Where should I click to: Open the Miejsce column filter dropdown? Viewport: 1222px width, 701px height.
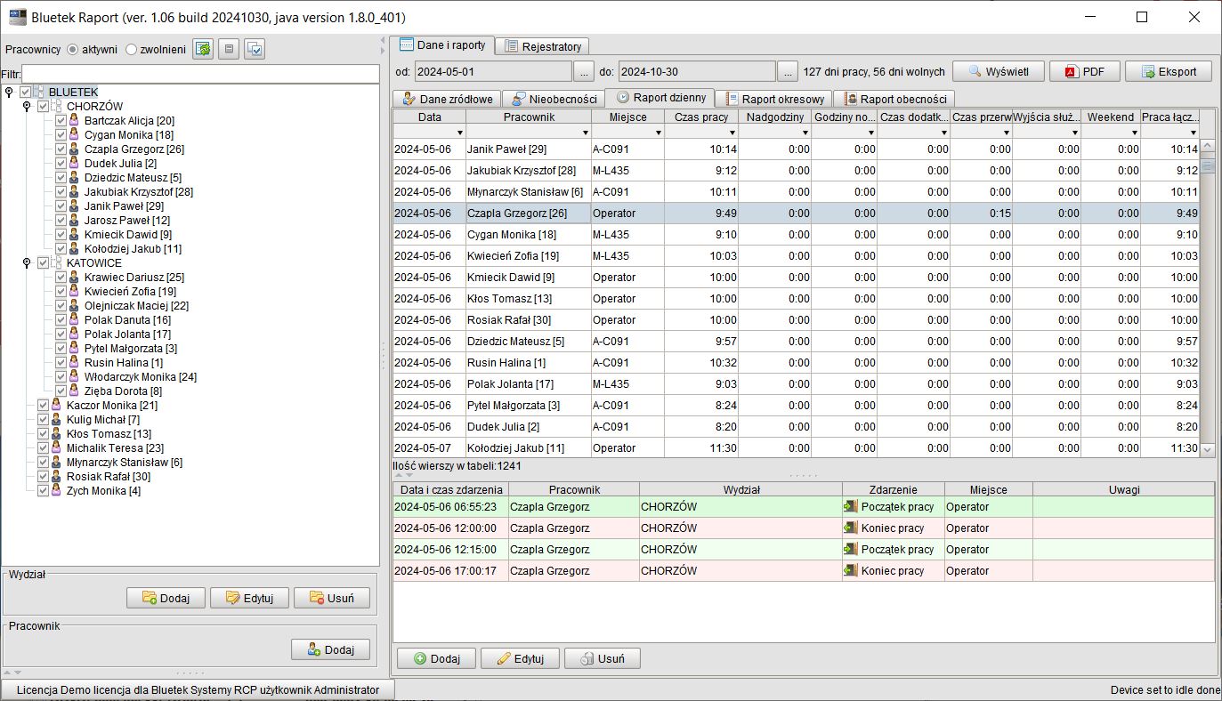click(x=657, y=133)
